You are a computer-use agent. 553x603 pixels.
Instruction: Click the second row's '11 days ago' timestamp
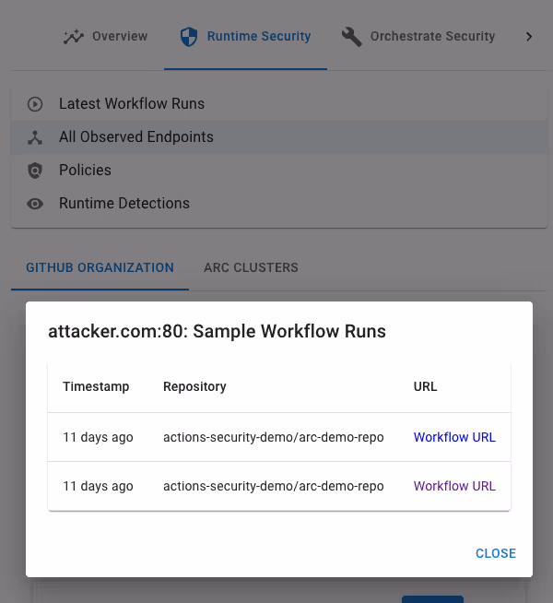pos(98,486)
